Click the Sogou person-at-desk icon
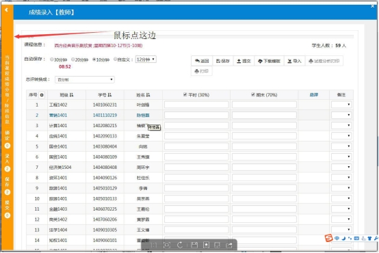Screen dimensions: 379x253 point(363,238)
